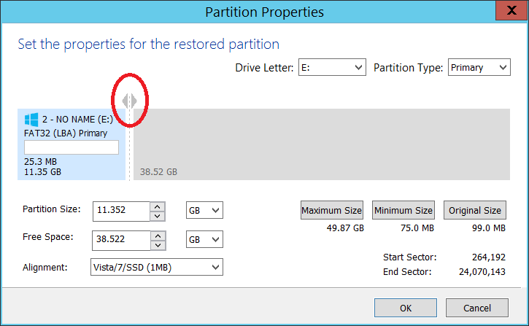529x326 pixels.
Task: Click the Original Size button
Action: pyautogui.click(x=475, y=210)
